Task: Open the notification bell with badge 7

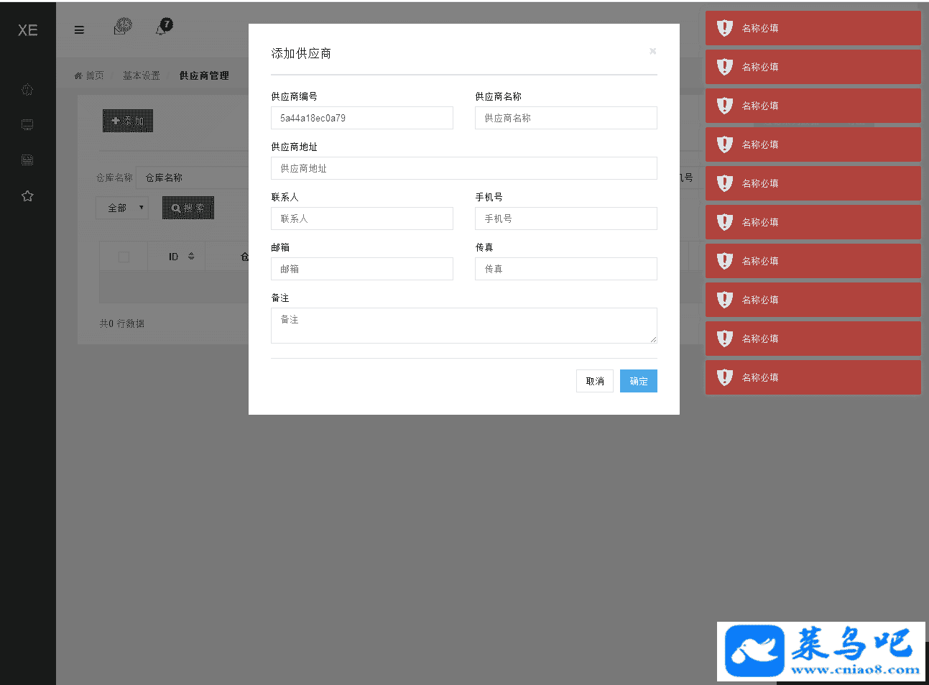Action: (165, 27)
